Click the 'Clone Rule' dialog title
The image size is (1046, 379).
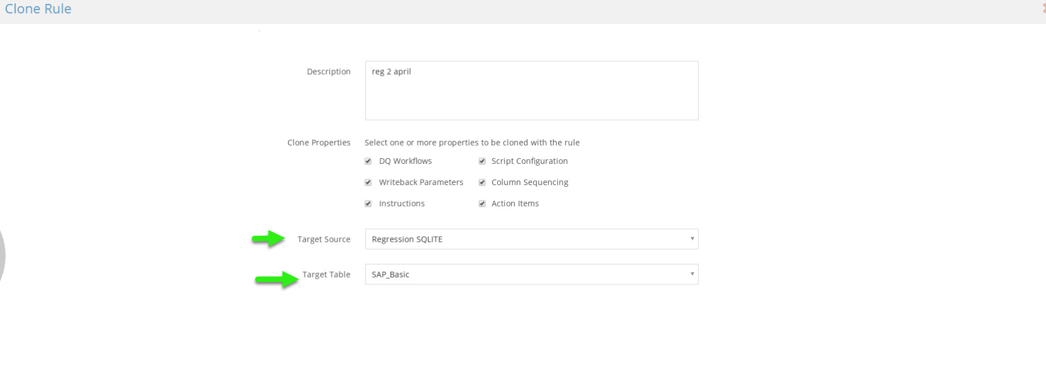(x=38, y=9)
